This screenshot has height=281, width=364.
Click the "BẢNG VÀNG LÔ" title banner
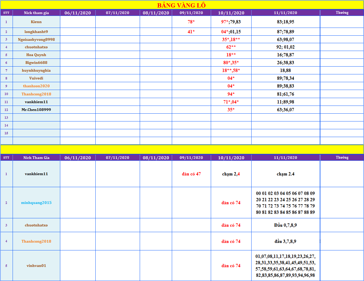(182, 5)
